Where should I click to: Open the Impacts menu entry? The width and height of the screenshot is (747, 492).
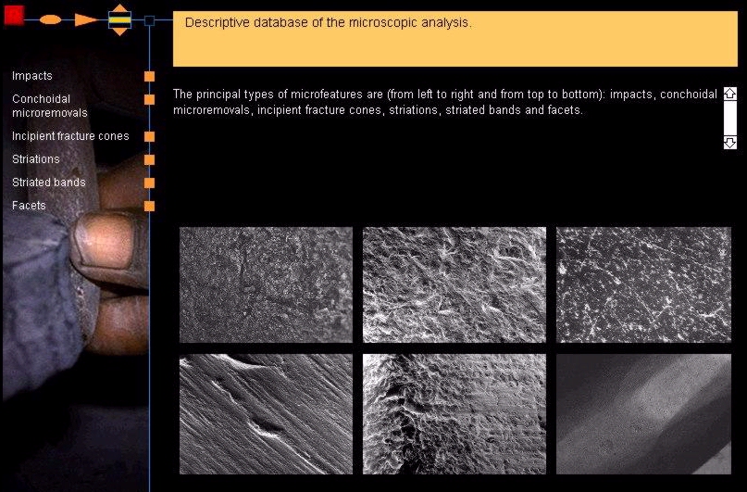[31, 76]
